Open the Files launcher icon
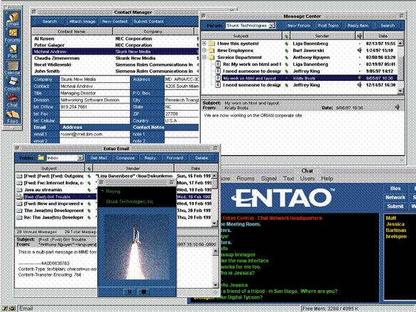 point(12,116)
